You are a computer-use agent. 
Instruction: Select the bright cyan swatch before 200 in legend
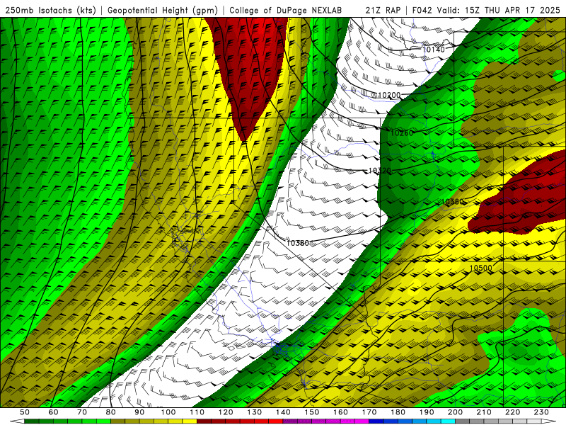coord(448,421)
